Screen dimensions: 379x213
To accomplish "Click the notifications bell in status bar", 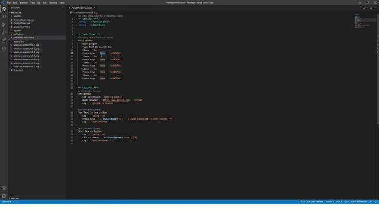I will [x=375, y=202].
